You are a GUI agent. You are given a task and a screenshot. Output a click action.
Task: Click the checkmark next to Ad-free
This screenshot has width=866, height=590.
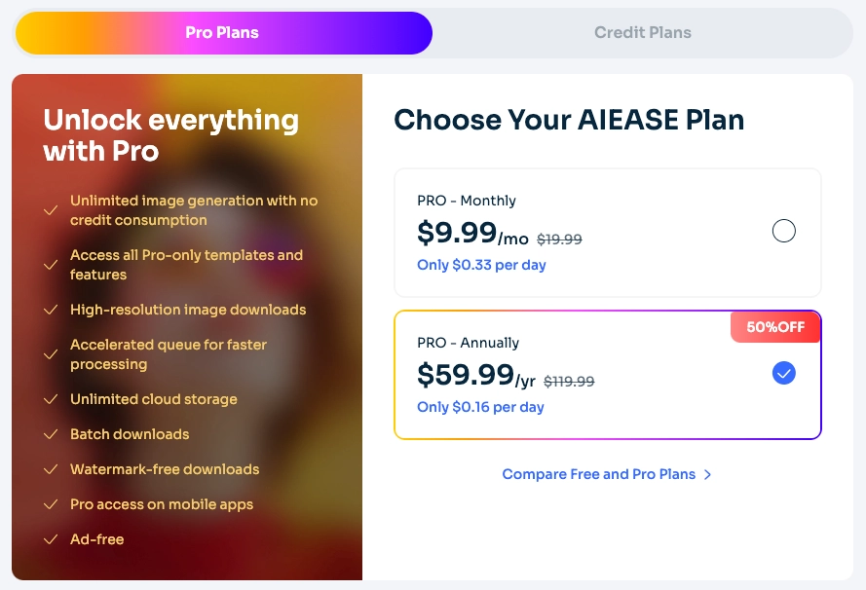52,539
